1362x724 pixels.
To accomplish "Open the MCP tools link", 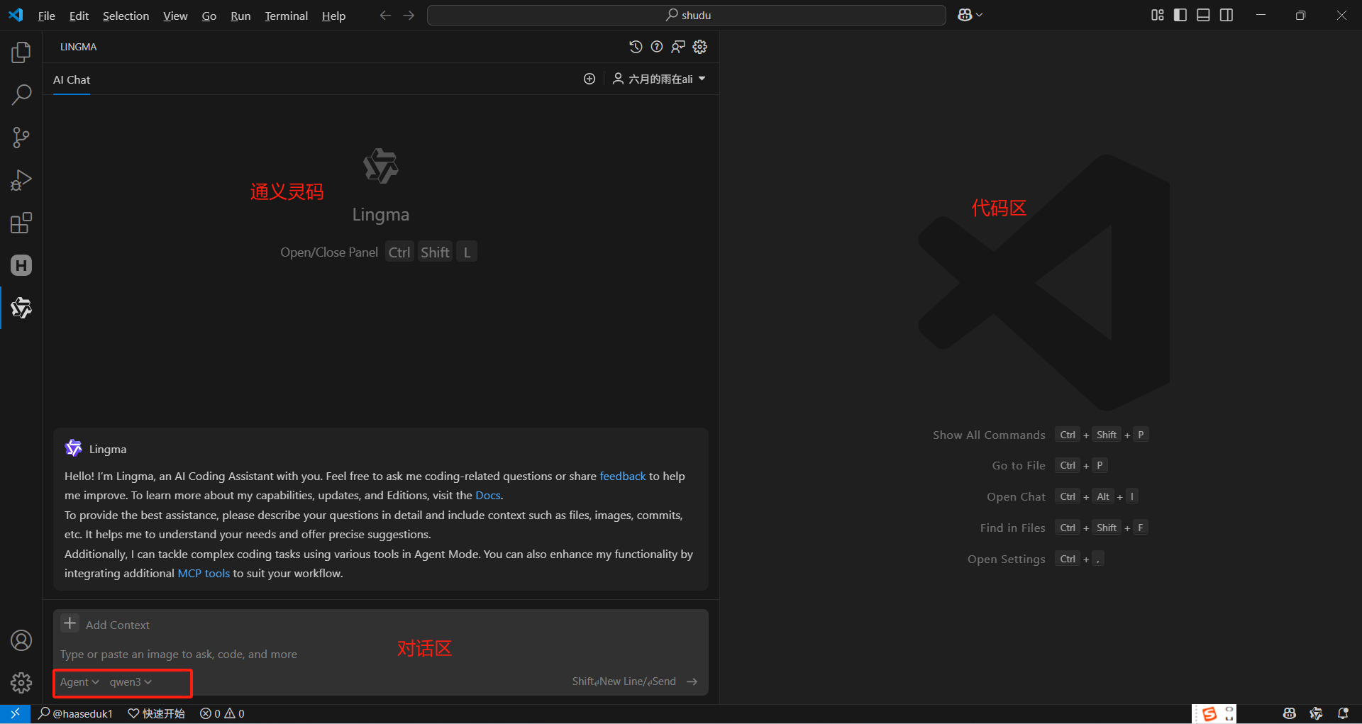I will (x=204, y=573).
